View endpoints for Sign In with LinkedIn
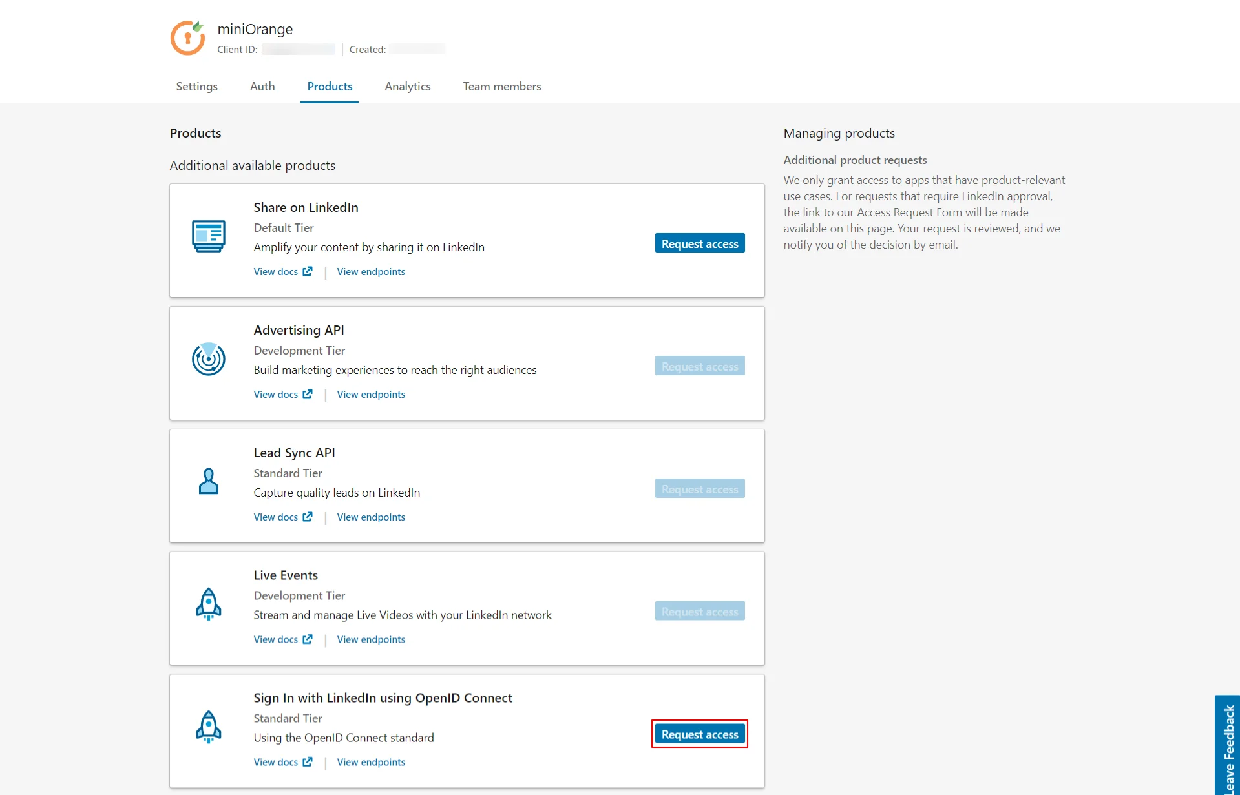This screenshot has width=1240, height=795. [371, 762]
